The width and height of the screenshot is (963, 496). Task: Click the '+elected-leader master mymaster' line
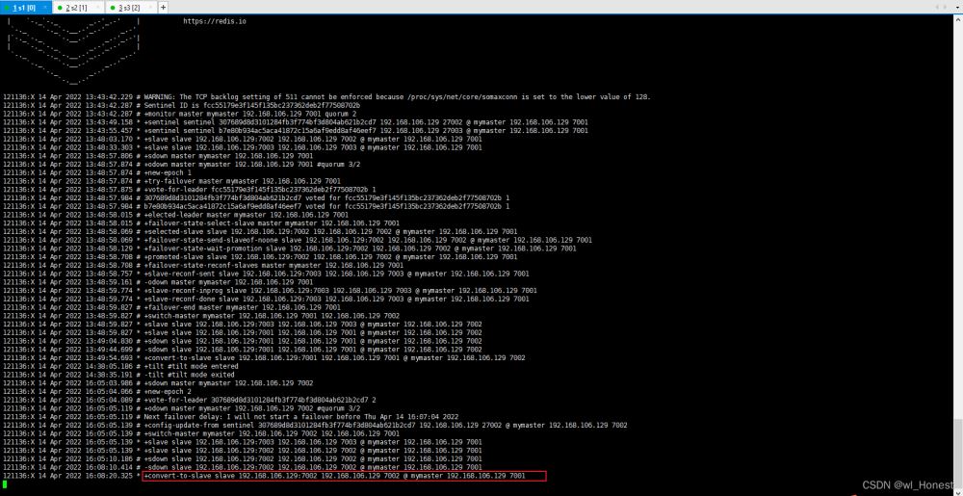(175, 215)
